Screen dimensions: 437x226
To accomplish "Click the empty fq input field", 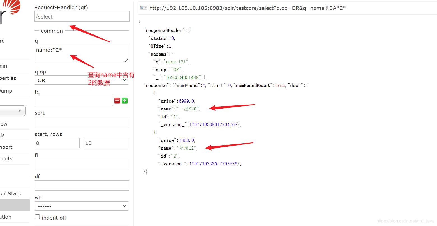I will [x=73, y=101].
